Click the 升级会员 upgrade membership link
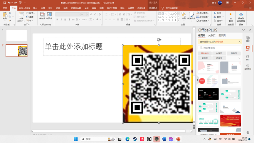Image resolution: width=254 pixels, height=143 pixels. pyautogui.click(x=220, y=42)
